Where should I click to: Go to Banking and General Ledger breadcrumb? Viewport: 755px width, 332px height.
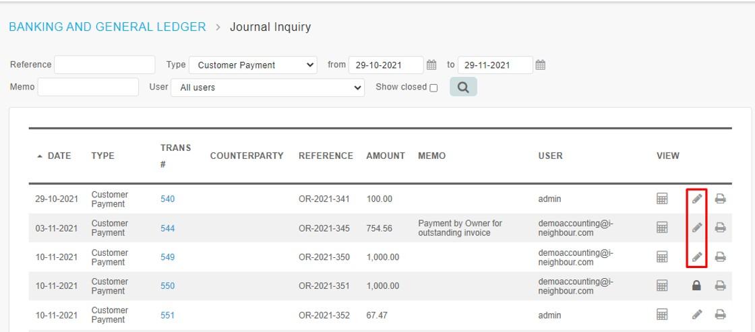(107, 27)
